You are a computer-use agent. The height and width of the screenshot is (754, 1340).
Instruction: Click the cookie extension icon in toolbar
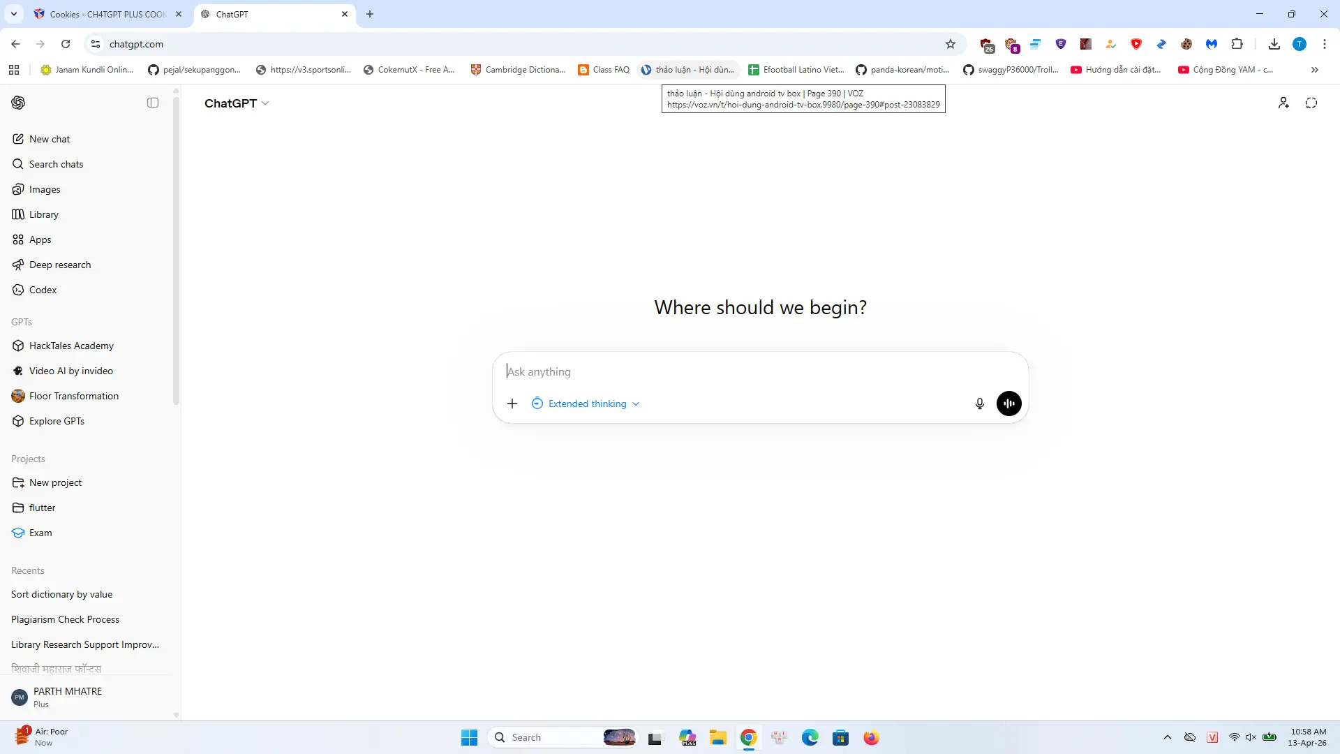[1186, 44]
